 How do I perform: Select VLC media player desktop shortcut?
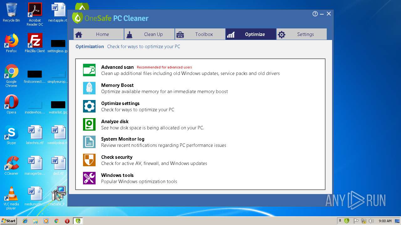coord(11,198)
